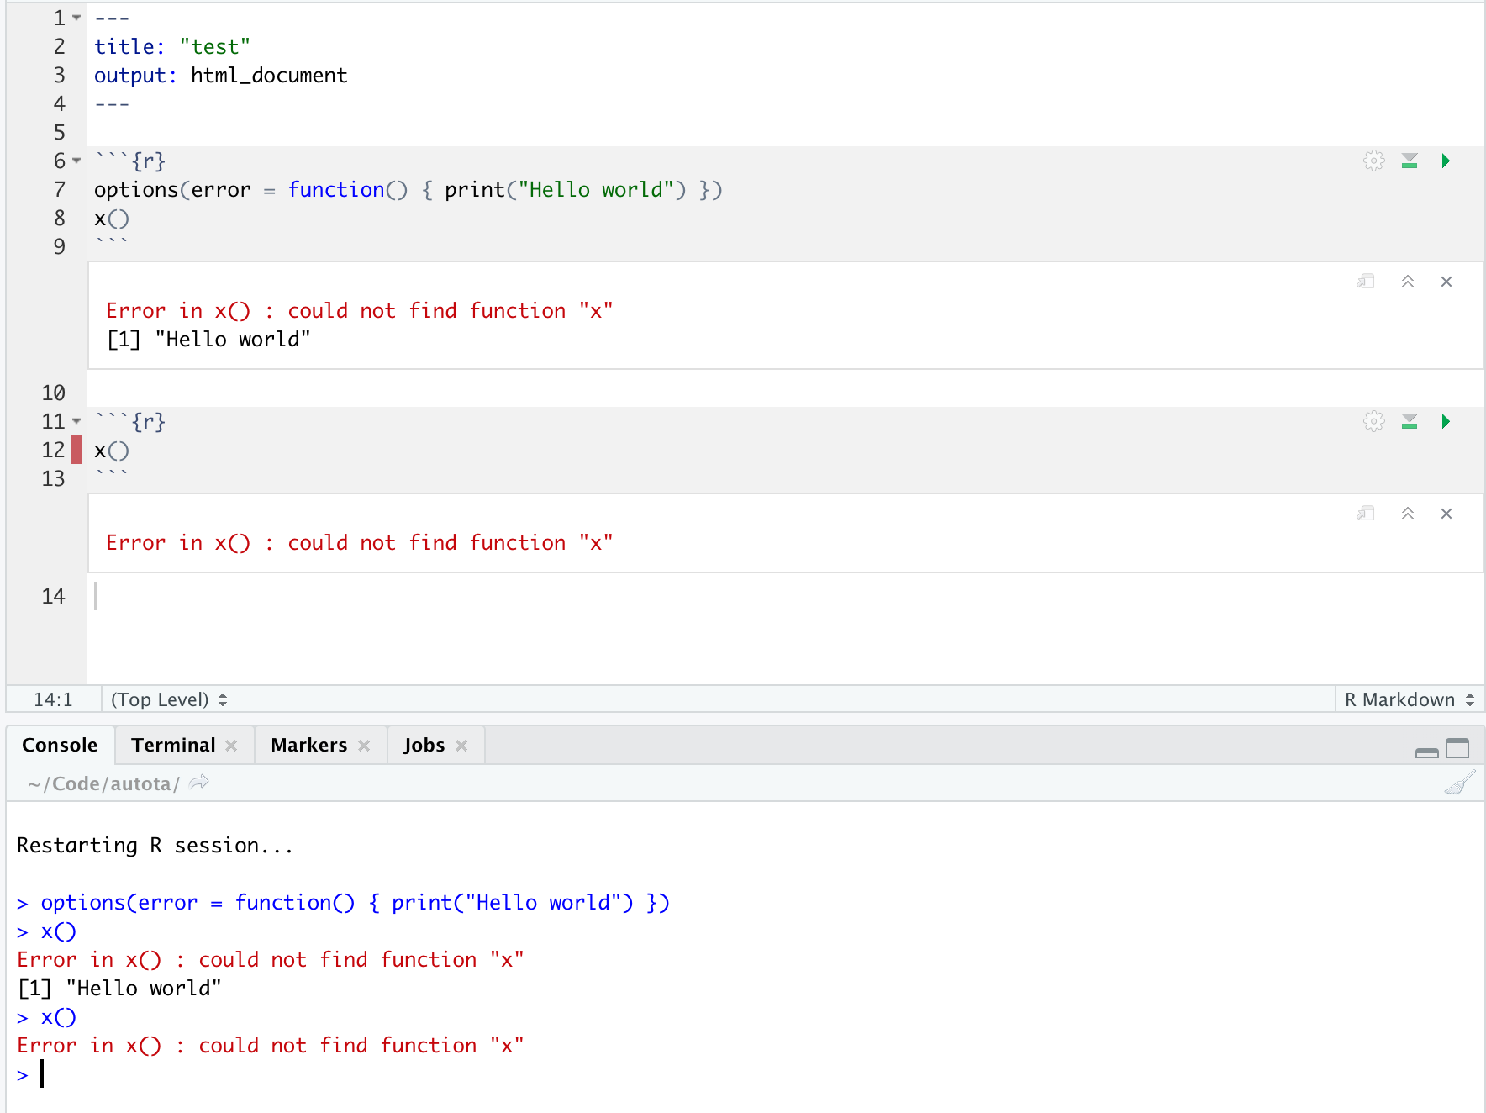Open the R Markdown file type dropdown
Viewport: 1486px width, 1113px height.
pyautogui.click(x=1410, y=699)
